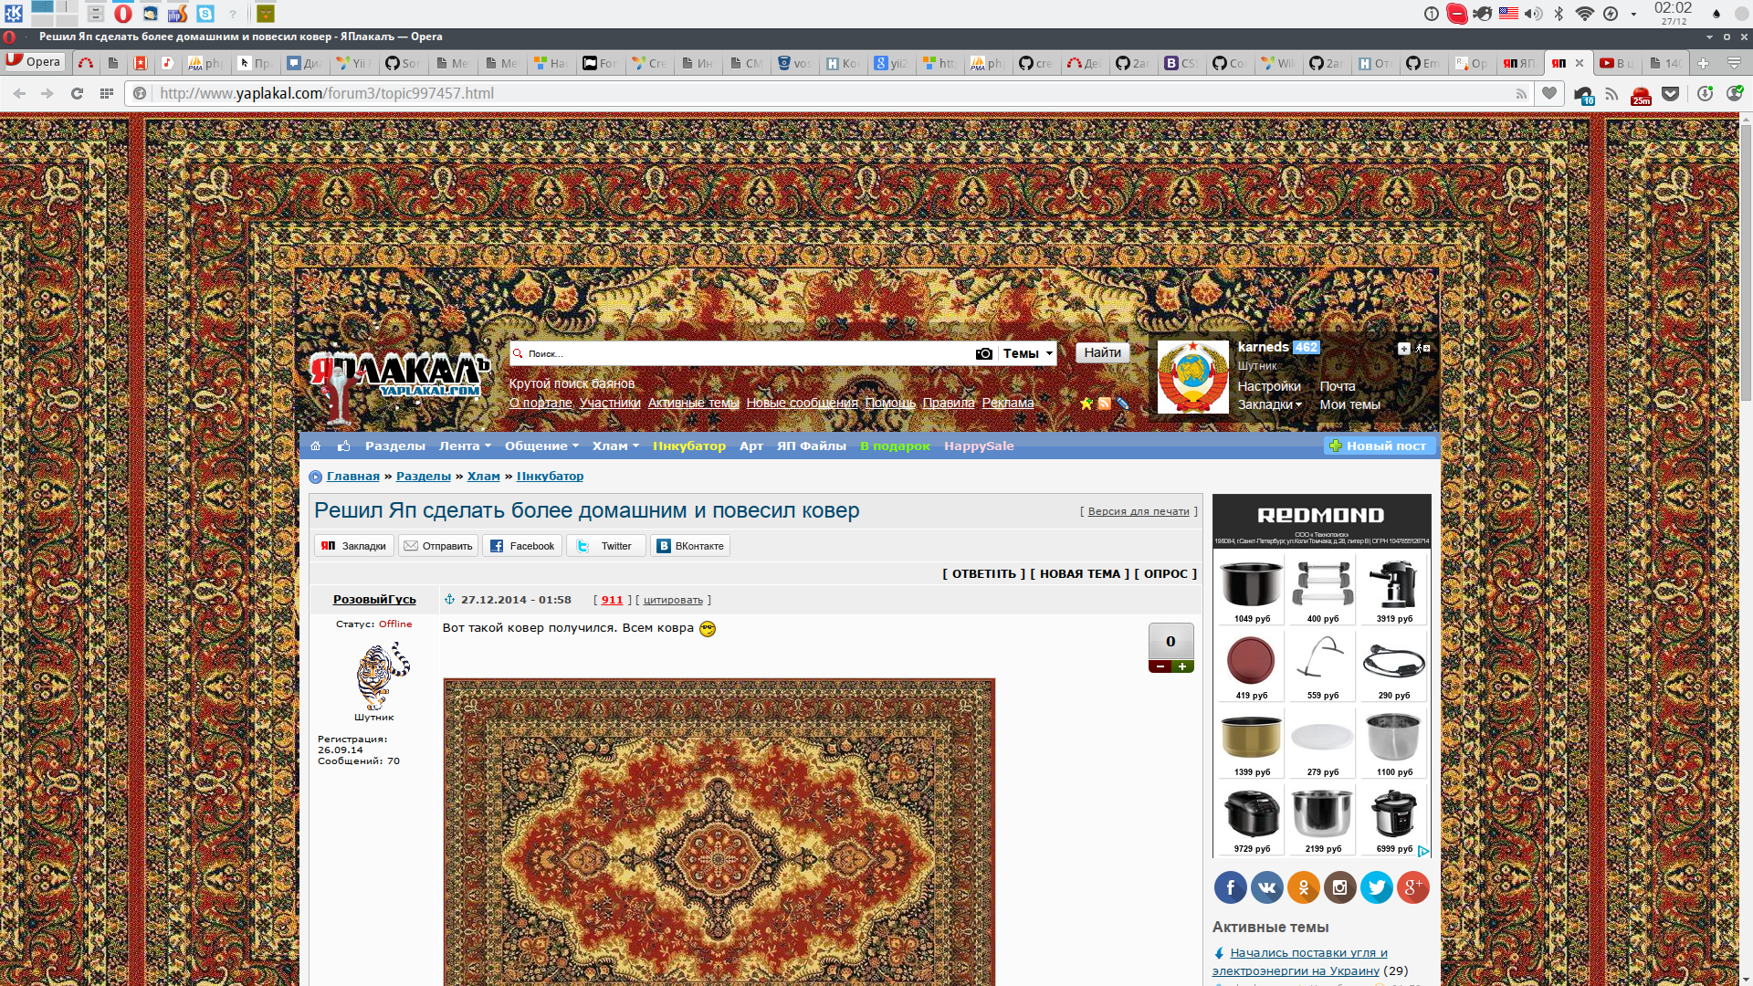The width and height of the screenshot is (1753, 986).
Task: Click the plus icon beside the user panel
Action: click(1404, 348)
